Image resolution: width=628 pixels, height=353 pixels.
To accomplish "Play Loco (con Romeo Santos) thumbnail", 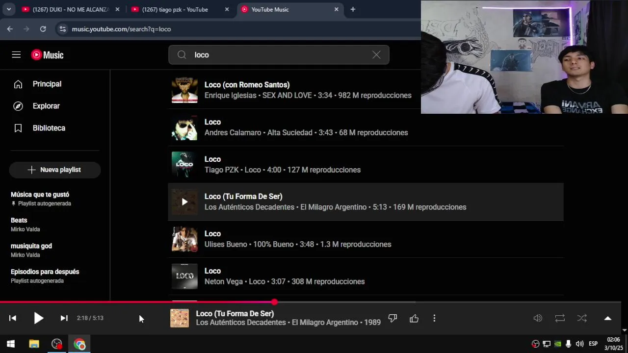I will pos(184,90).
